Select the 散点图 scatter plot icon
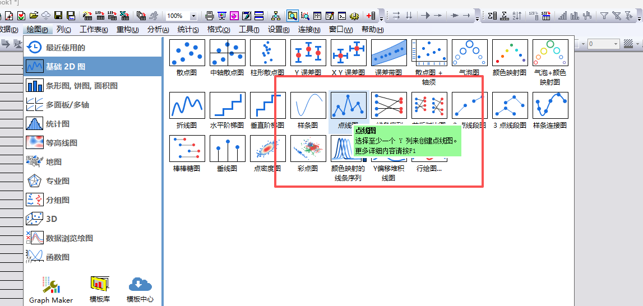Image resolution: width=643 pixels, height=306 pixels. [x=187, y=53]
